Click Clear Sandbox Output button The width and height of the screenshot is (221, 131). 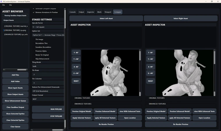pos(15,107)
